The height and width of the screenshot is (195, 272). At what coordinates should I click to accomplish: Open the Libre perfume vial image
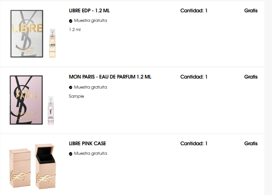click(x=53, y=43)
